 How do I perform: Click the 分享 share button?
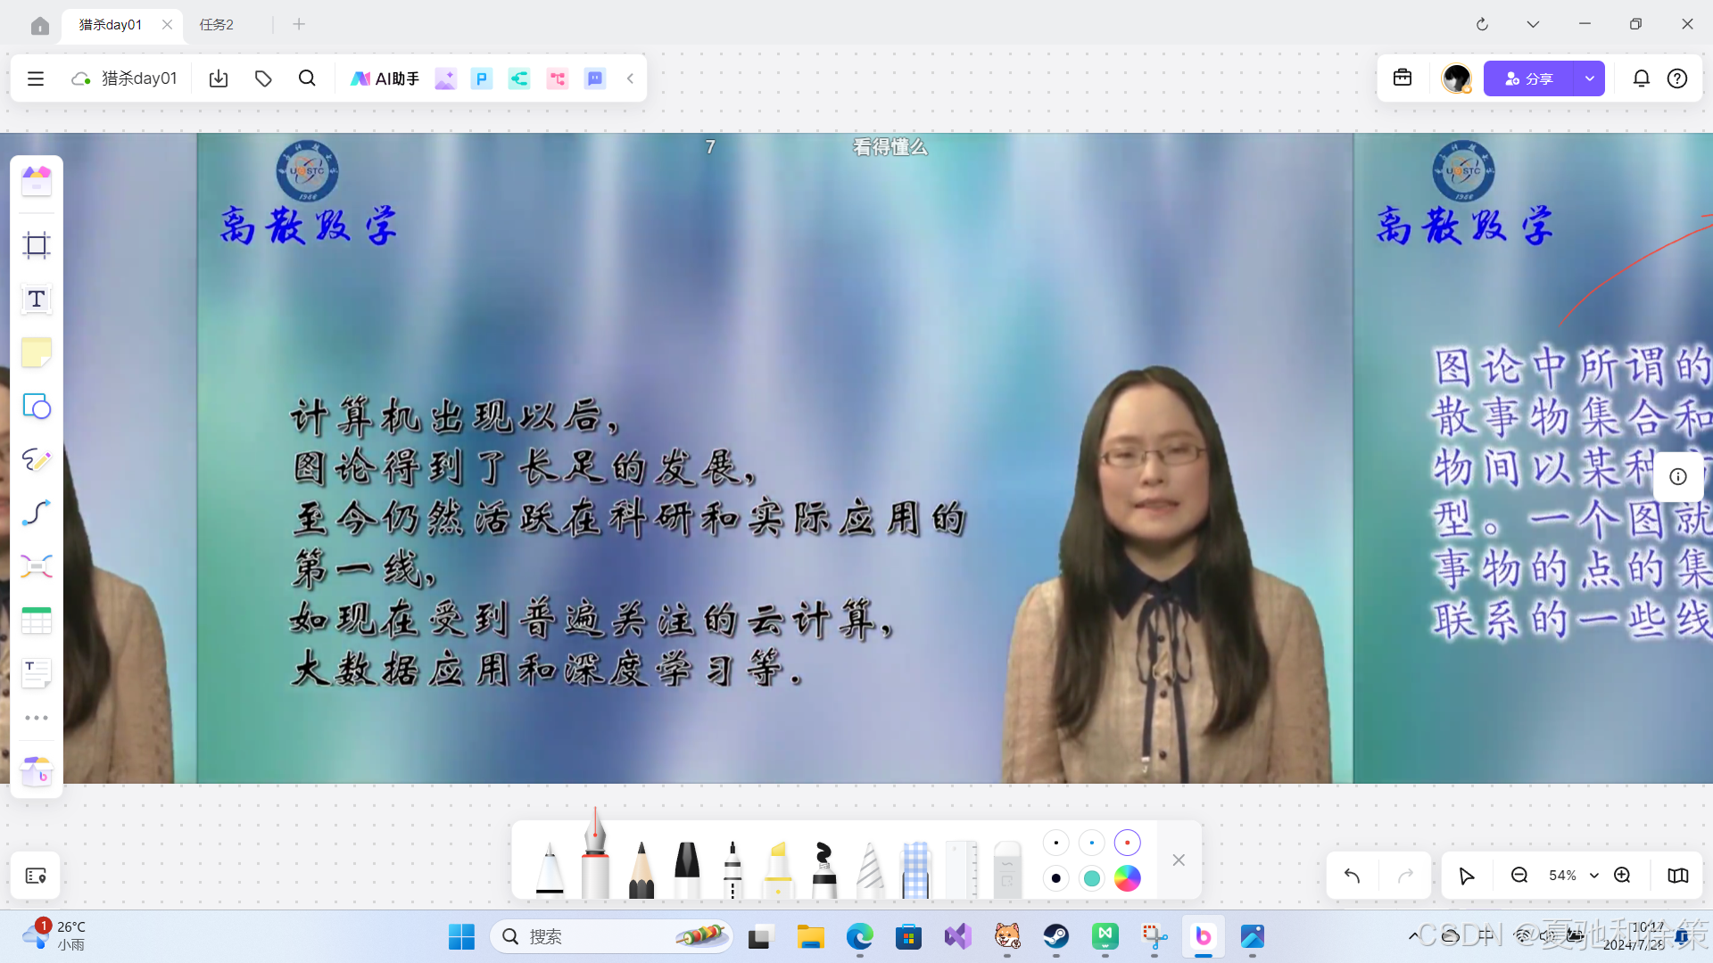(1529, 78)
